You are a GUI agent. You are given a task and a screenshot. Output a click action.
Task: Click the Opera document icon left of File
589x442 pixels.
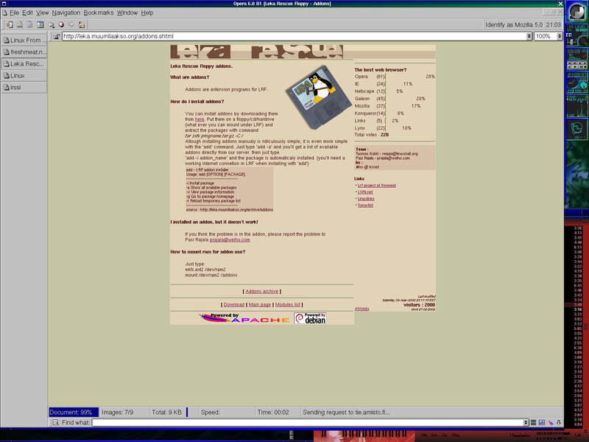[x=4, y=13]
